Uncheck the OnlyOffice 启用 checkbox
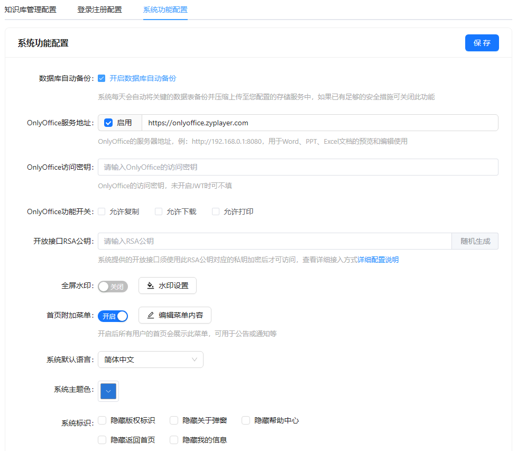The width and height of the screenshot is (517, 451). coord(108,123)
